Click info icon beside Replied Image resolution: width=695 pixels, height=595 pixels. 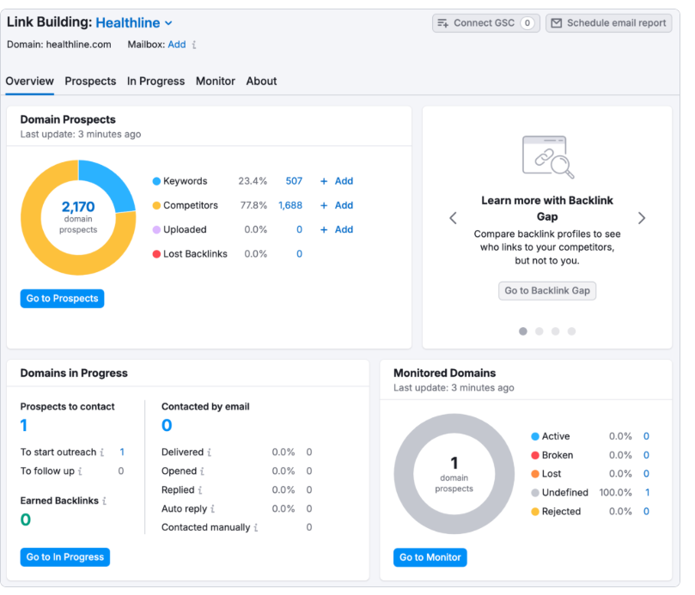200,490
